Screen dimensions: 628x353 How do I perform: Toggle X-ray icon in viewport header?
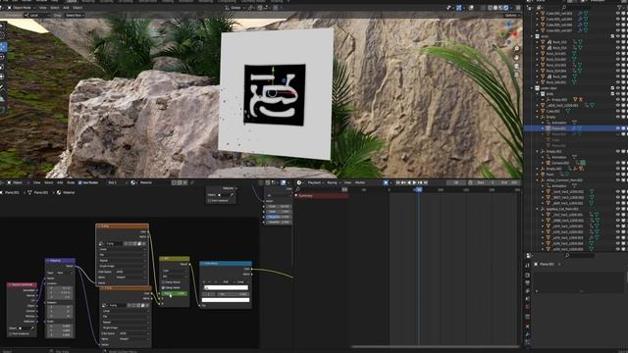coord(483,8)
